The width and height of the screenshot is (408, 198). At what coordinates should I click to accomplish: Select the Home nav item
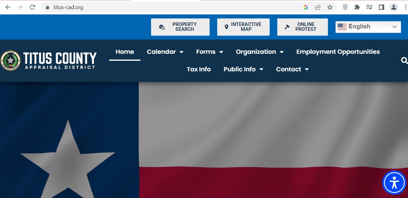click(x=125, y=52)
